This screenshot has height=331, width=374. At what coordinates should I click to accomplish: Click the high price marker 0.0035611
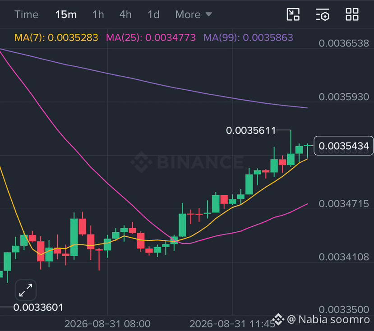click(x=251, y=130)
